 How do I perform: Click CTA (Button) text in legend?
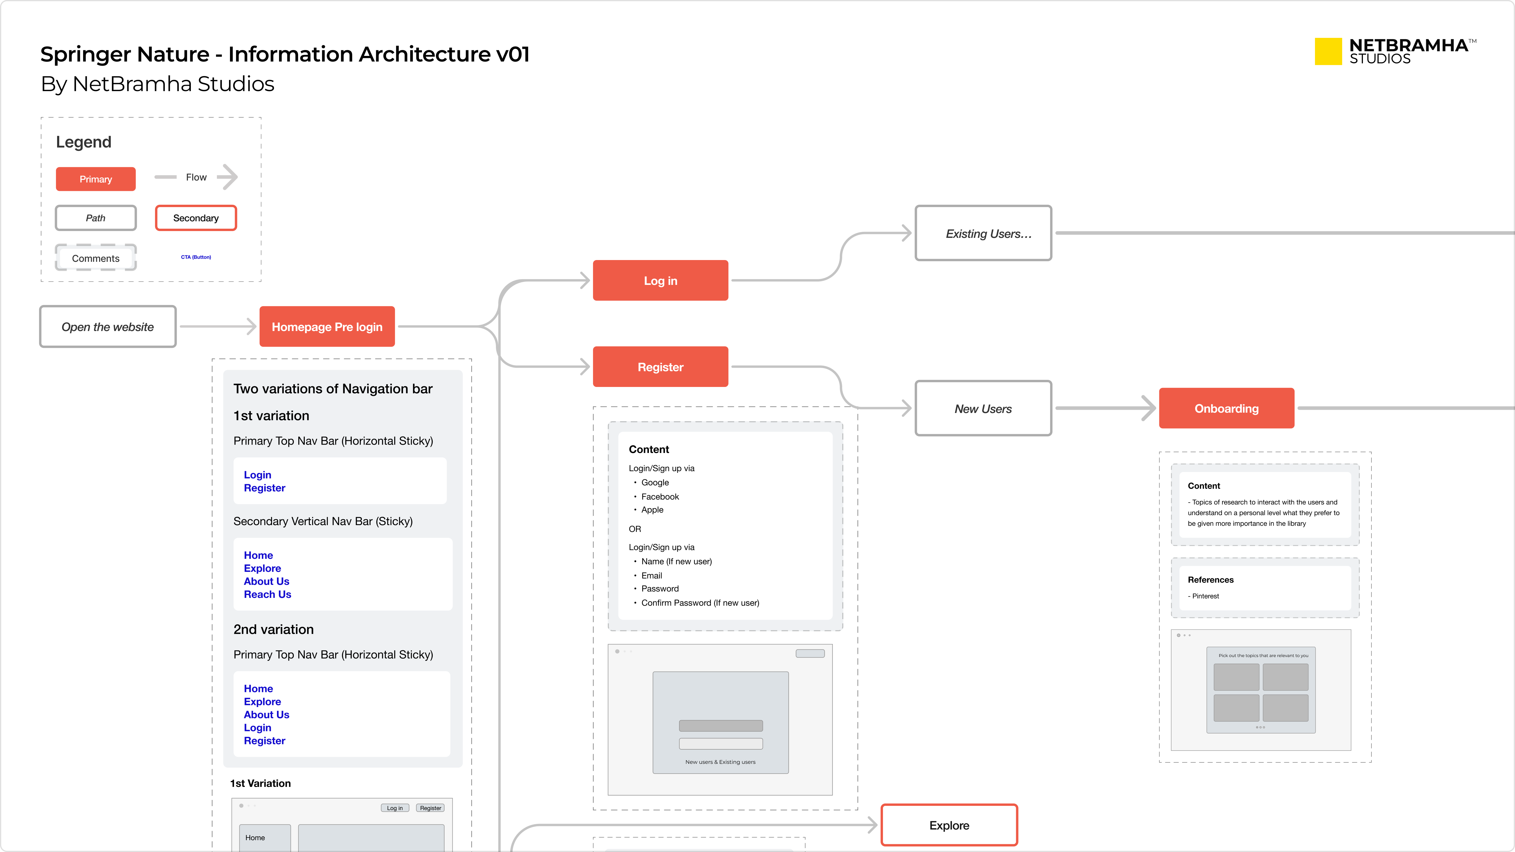[196, 257]
